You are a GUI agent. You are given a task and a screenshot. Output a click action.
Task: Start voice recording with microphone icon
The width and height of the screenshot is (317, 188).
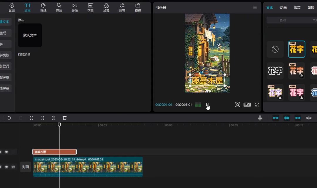coord(260,118)
